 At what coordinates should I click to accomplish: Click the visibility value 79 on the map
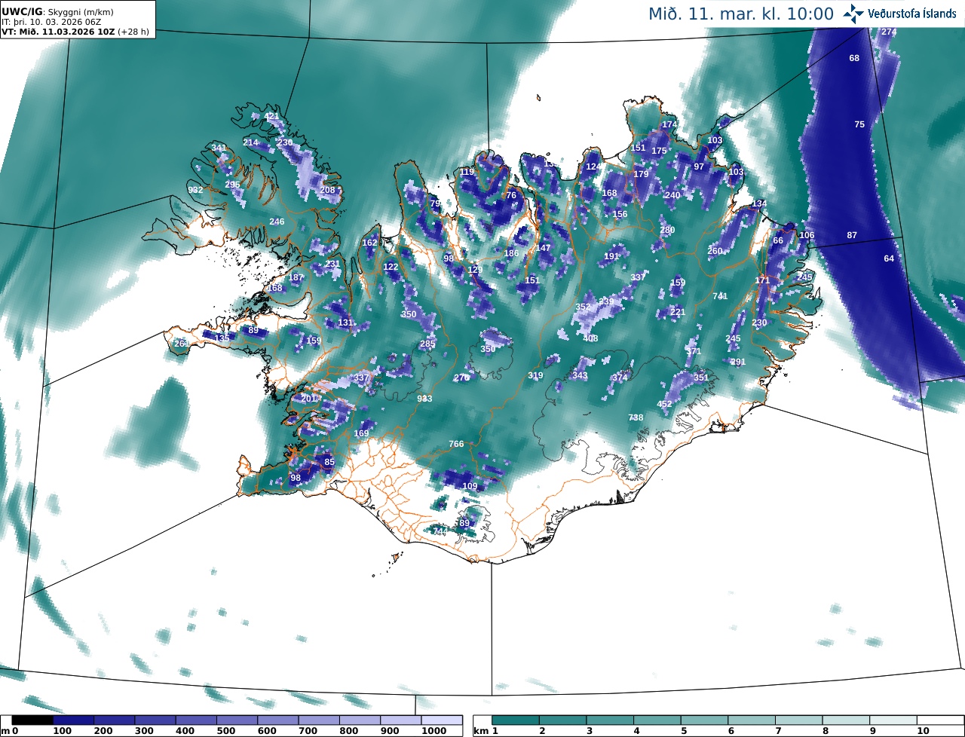click(x=434, y=203)
